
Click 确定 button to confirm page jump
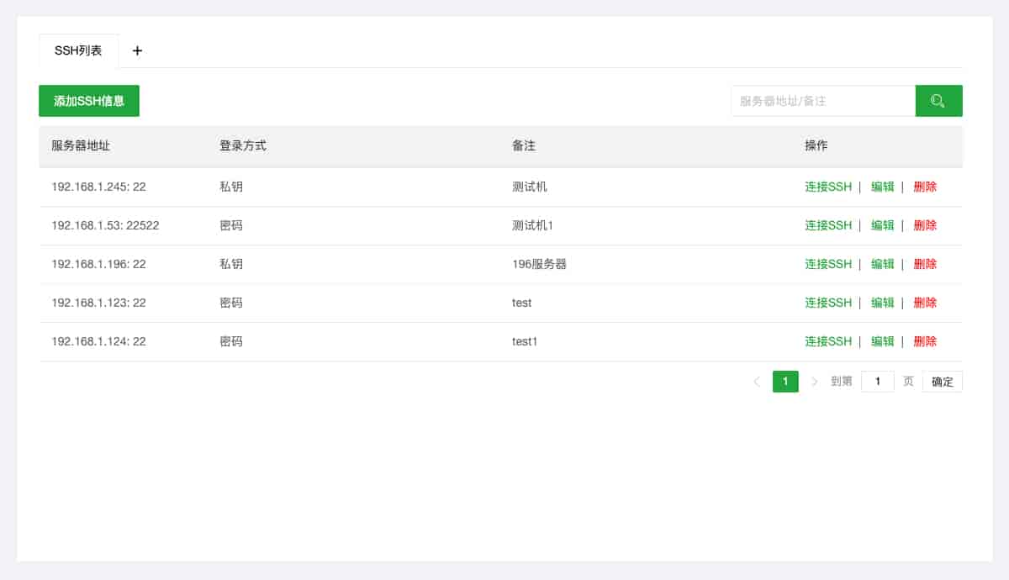[942, 381]
